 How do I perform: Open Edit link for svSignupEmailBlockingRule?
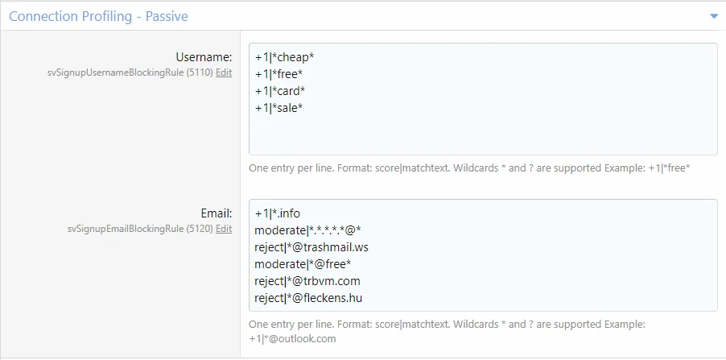[224, 229]
